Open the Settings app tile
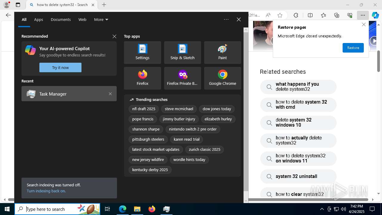The height and width of the screenshot is (215, 382). coord(142,53)
